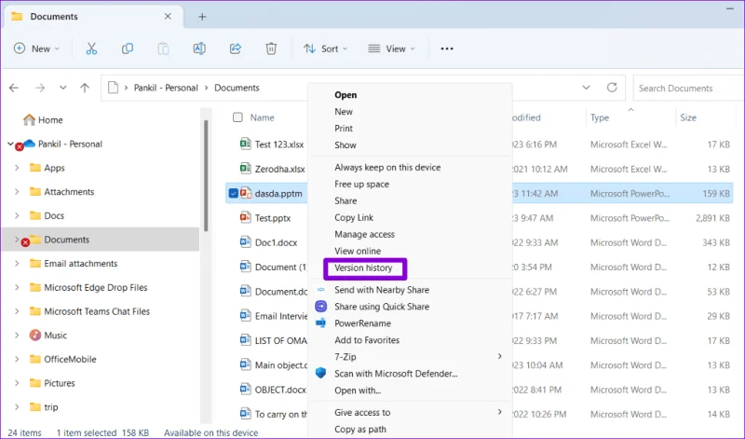This screenshot has width=745, height=439.
Task: Click the Delete trash icon
Action: point(271,48)
